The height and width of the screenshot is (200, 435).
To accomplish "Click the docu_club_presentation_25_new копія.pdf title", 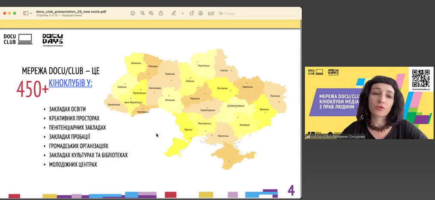I will [71, 12].
